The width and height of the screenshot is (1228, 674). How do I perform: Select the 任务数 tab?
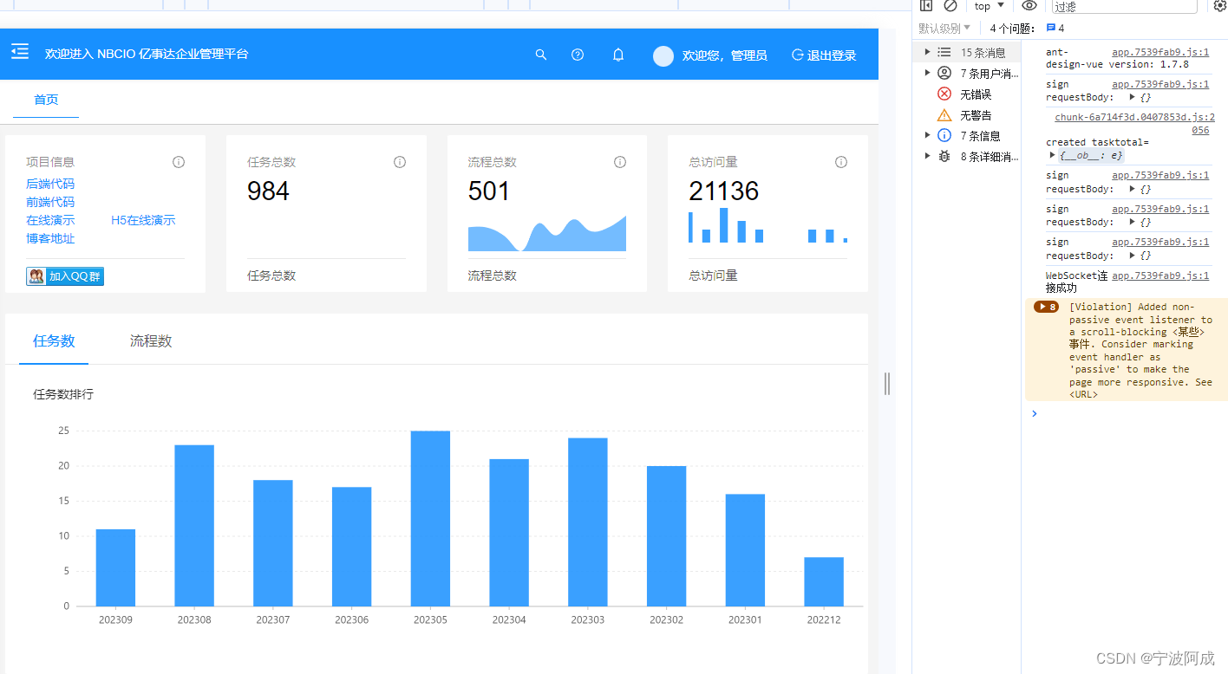click(54, 341)
